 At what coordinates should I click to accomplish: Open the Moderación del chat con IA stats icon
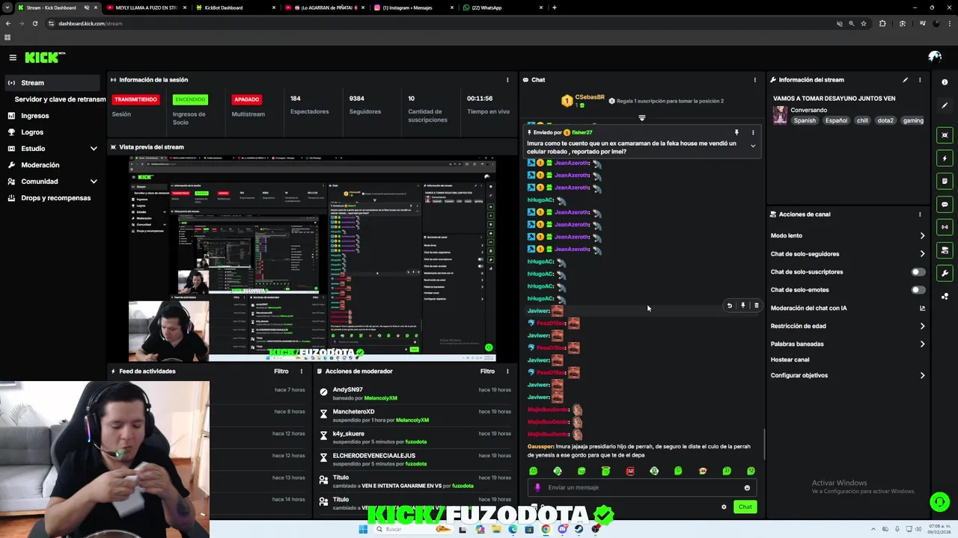(x=922, y=308)
